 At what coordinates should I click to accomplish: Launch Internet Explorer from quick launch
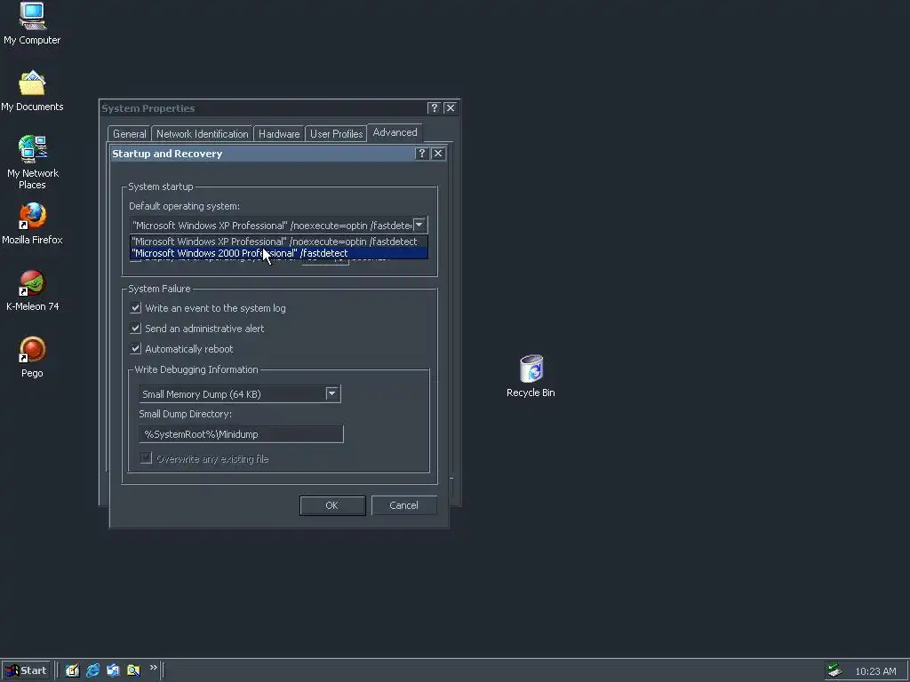92,670
